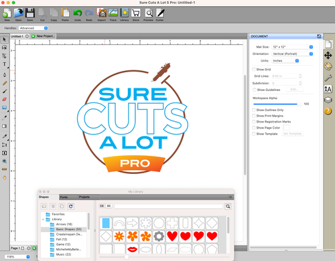Select the Arrows (18) library folder
The width and height of the screenshot is (335, 261).
[x=64, y=224]
